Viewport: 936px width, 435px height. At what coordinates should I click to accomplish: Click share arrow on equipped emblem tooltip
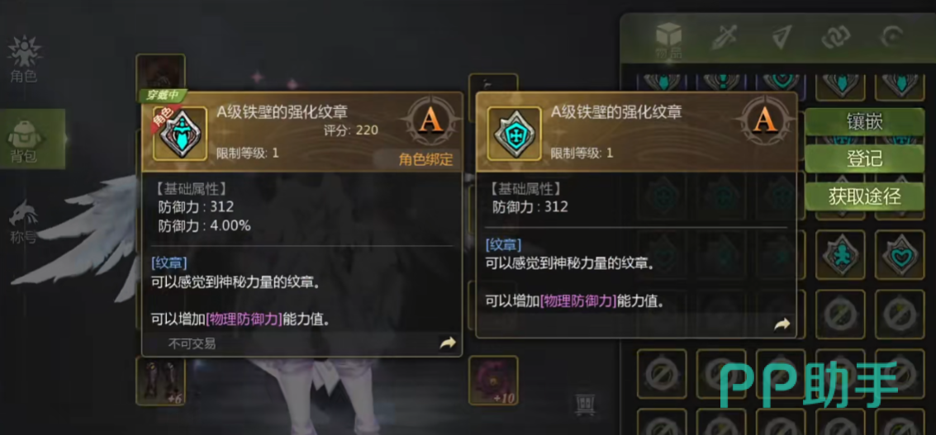coord(447,343)
